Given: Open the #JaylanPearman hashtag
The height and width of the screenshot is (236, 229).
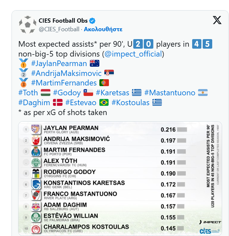Looking at the screenshot, I should (59, 63).
